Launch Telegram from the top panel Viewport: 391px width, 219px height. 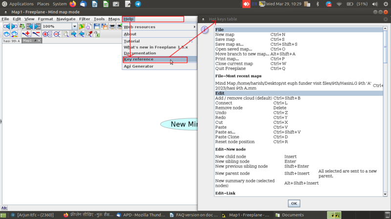pyautogui.click(x=138, y=4)
